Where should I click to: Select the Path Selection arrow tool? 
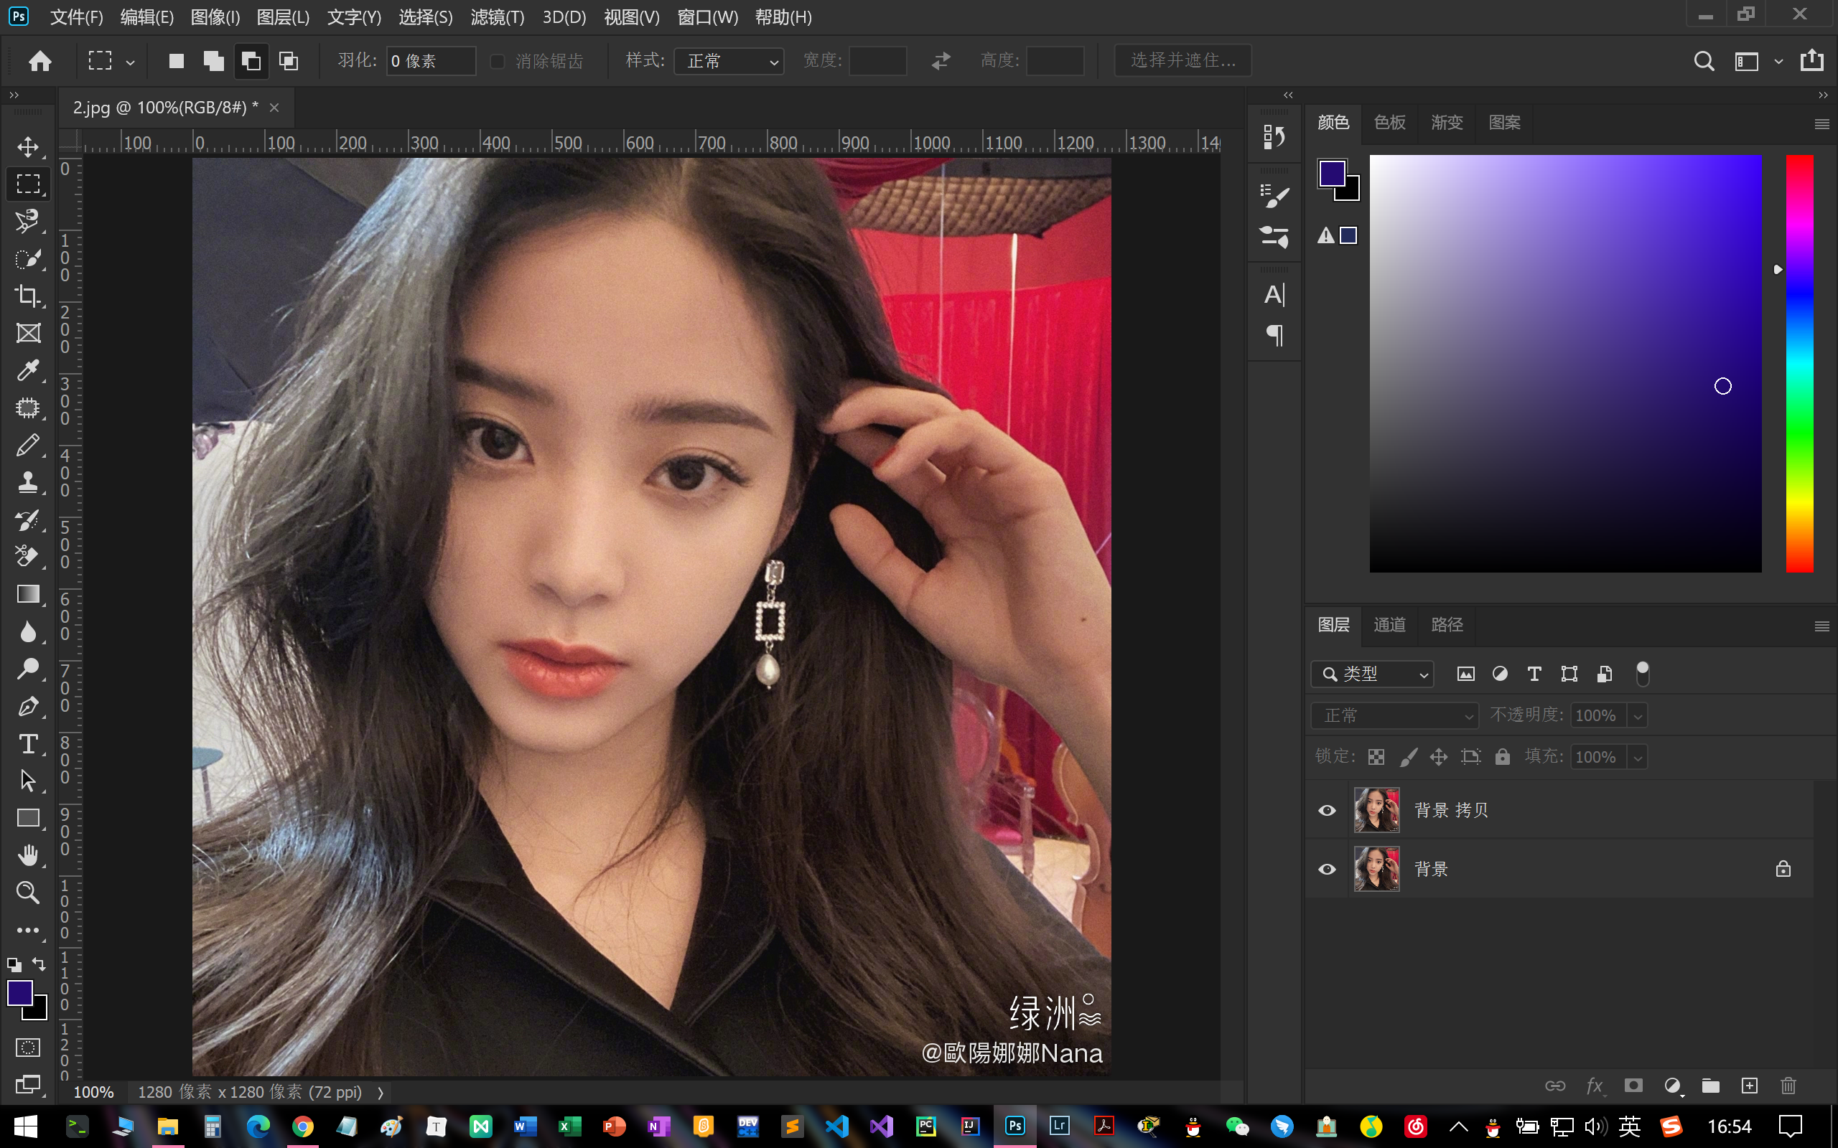(x=28, y=781)
